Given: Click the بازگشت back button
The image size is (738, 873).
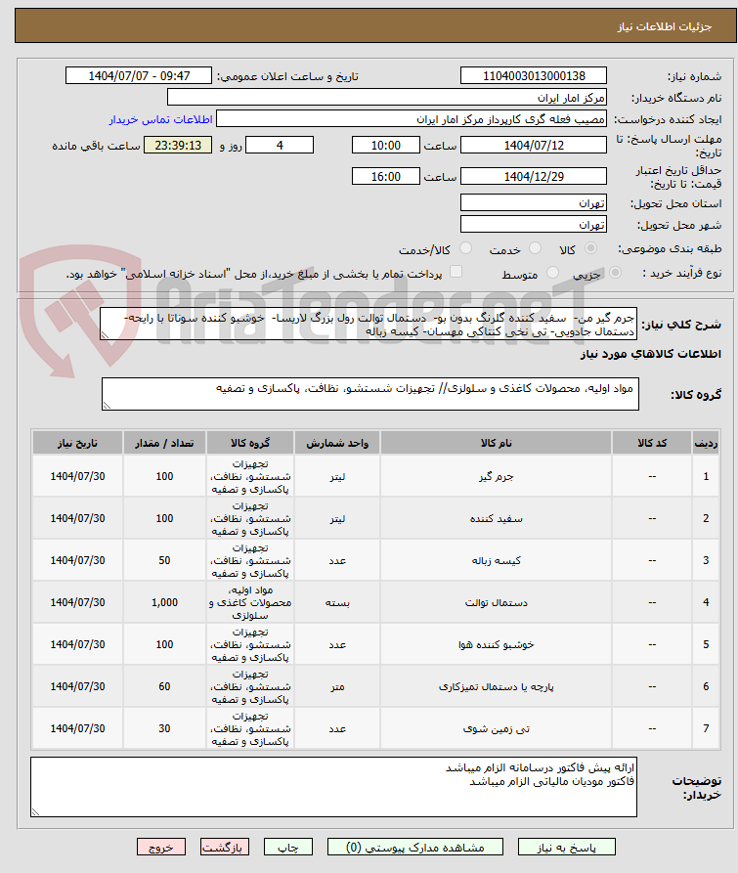Looking at the screenshot, I should (225, 847).
